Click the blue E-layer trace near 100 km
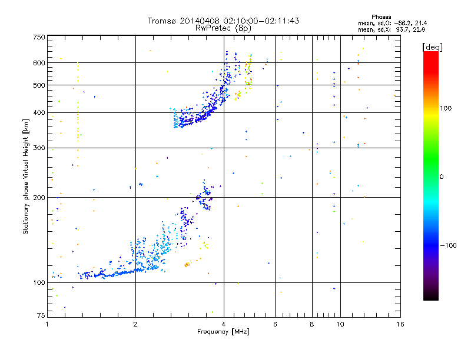471x353 pixels. [120, 273]
